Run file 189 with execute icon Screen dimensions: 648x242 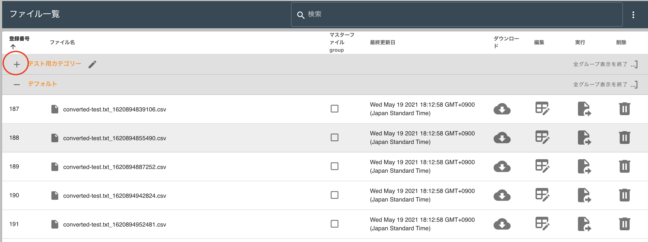[x=584, y=166]
